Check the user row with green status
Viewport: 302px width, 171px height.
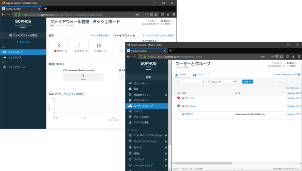coord(174,106)
